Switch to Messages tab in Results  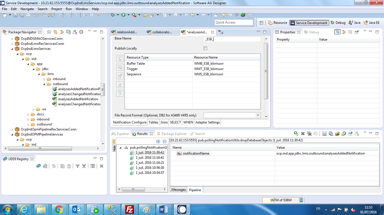179,190
